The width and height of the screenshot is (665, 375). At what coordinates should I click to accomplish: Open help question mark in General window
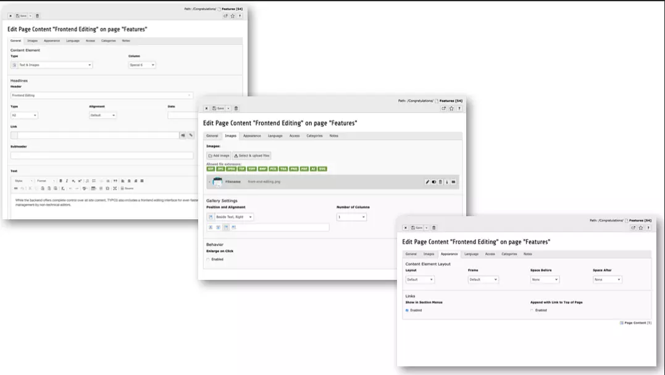(x=240, y=15)
